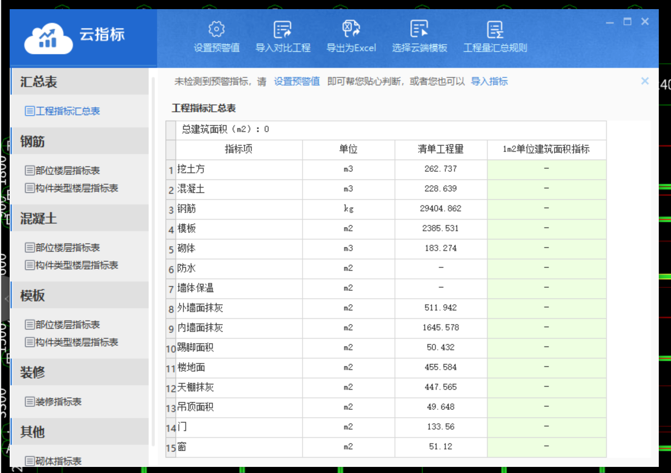This screenshot has height=473, width=671.
Task: Select the 砌体 row label
Action: pyautogui.click(x=186, y=248)
